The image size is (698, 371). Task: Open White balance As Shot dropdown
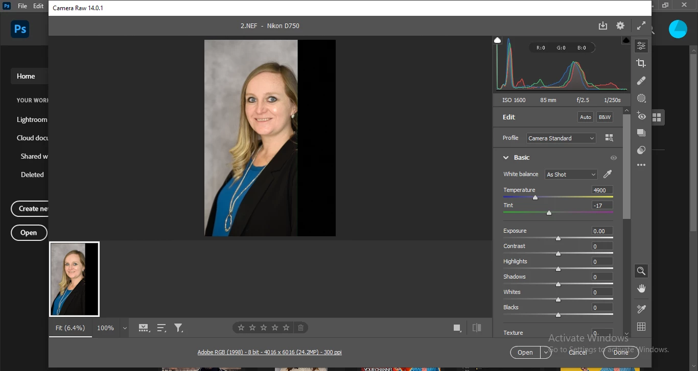(x=571, y=175)
